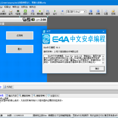Click the 3G network icon in phone preview
118x118 pixels.
click(x=24, y=20)
